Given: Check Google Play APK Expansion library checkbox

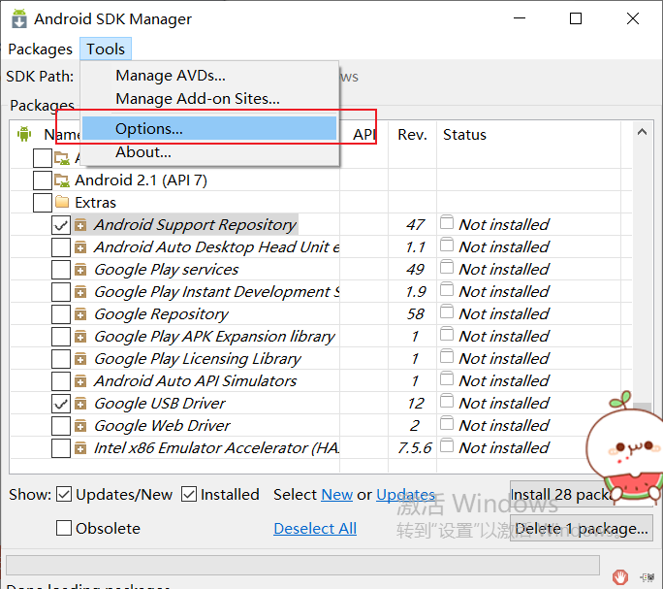Looking at the screenshot, I should 61,337.
